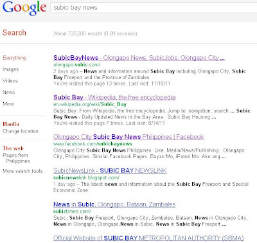Click subicnewslink.blogspot.com URL text
This screenshot has width=257, height=243.
coord(86,177)
